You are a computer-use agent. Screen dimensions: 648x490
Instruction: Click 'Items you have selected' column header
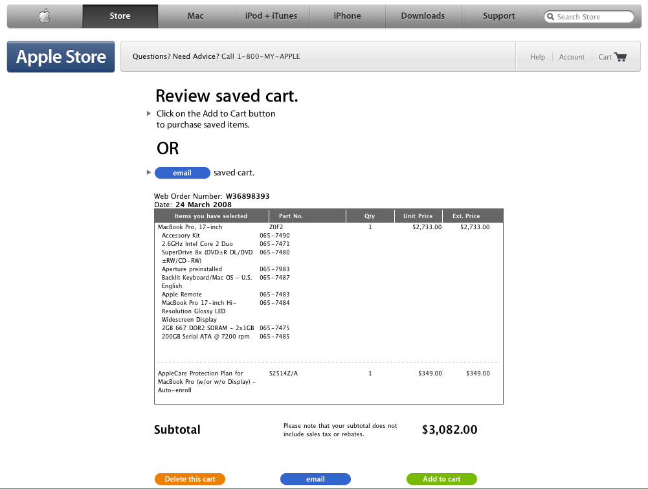(x=211, y=216)
